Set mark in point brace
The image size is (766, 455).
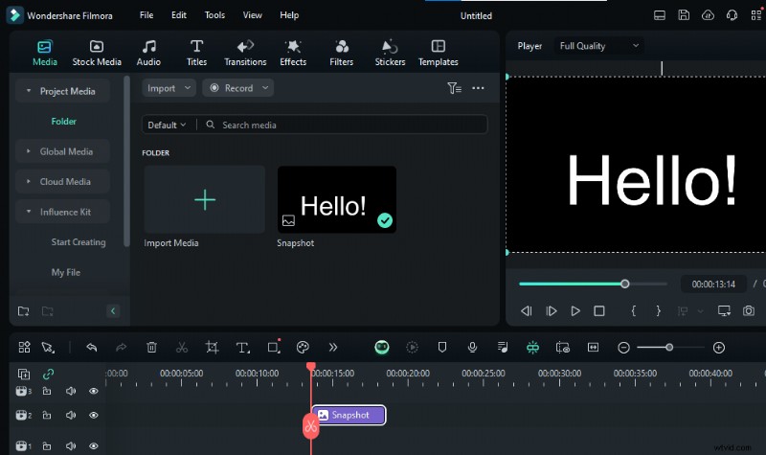click(x=634, y=310)
